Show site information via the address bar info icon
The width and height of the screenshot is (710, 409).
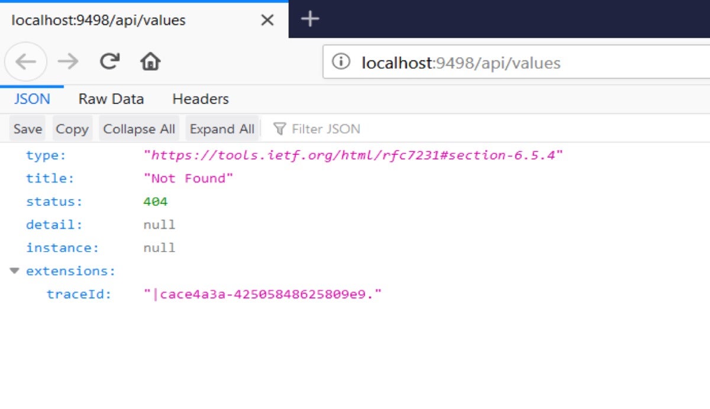341,61
